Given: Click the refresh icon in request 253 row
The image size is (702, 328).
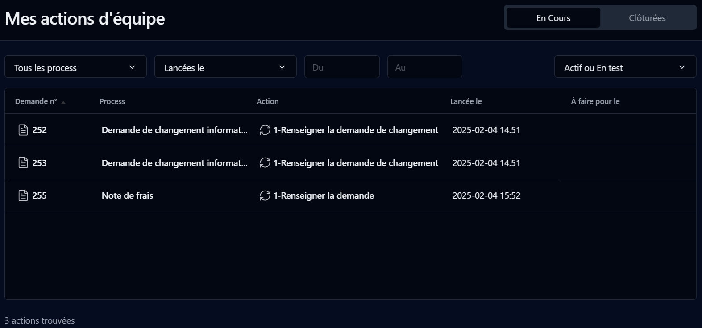Looking at the screenshot, I should (265, 163).
